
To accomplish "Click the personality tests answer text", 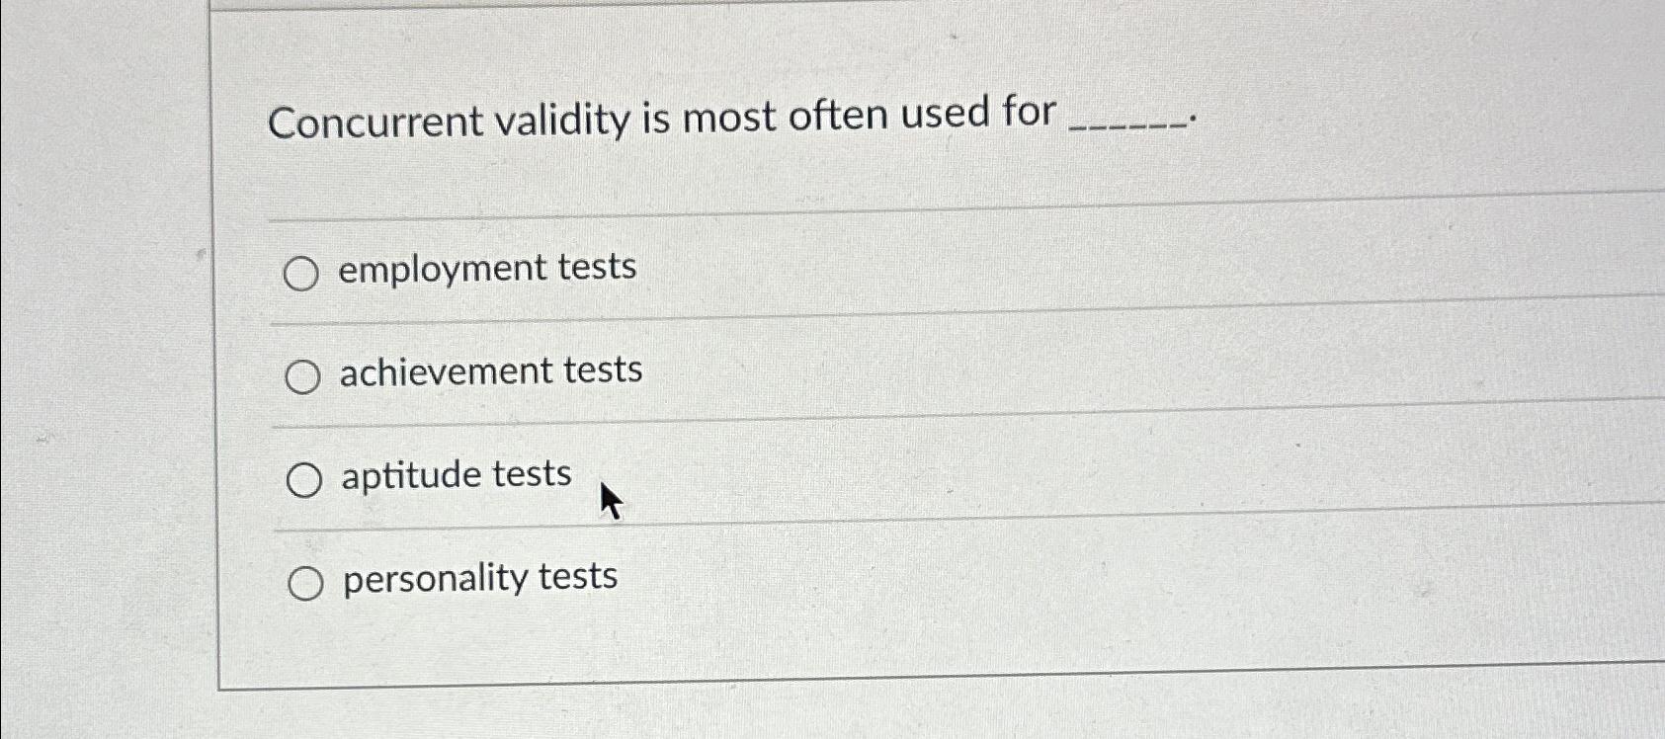I will click(x=478, y=577).
